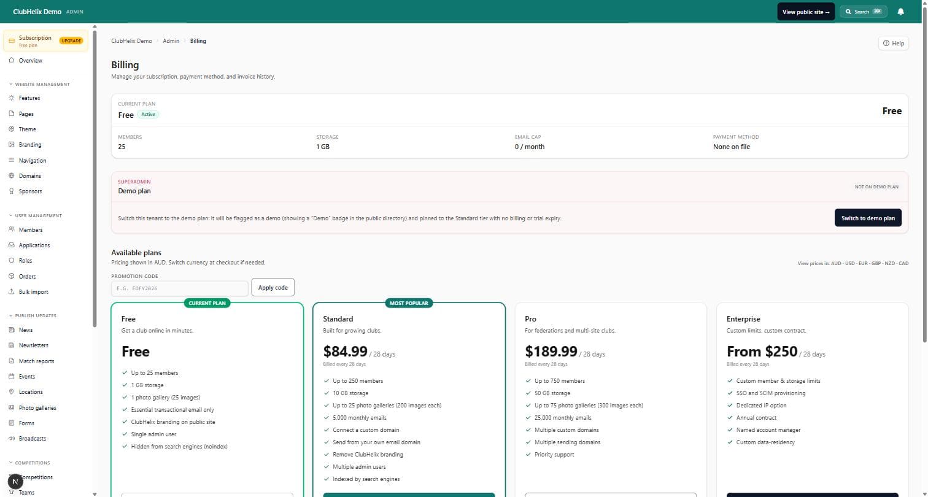Click the Current Plan badge on Free

[207, 303]
